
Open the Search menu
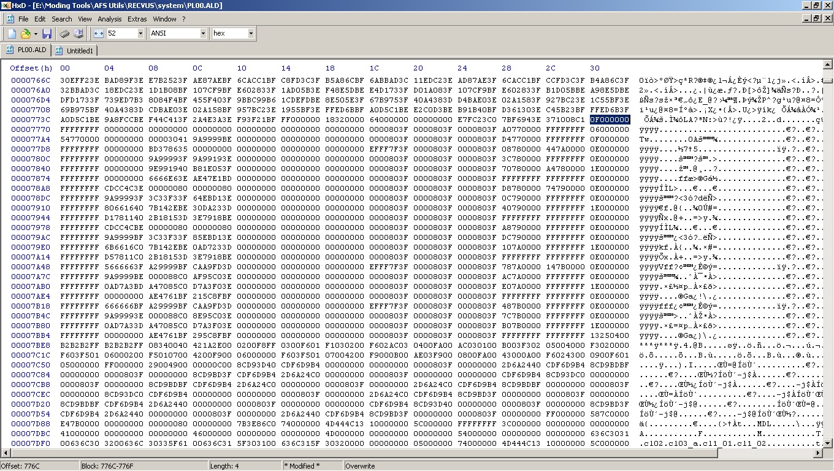(x=61, y=19)
